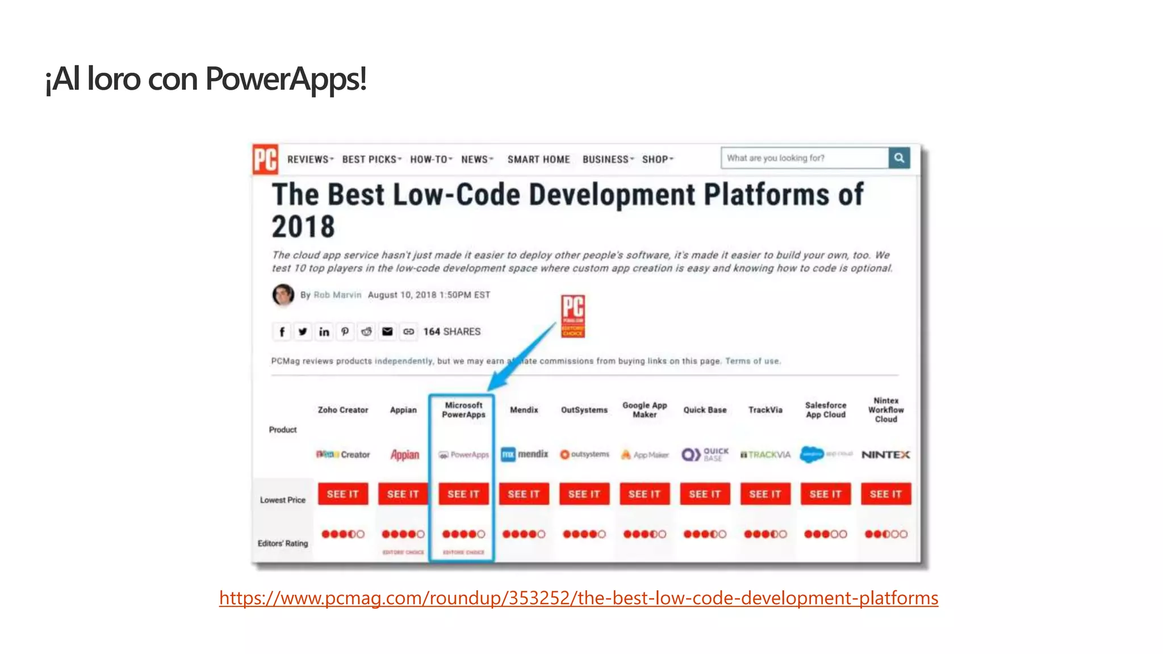Open author link Rob Marvin
Screen dimensions: 1163x654
tap(337, 295)
